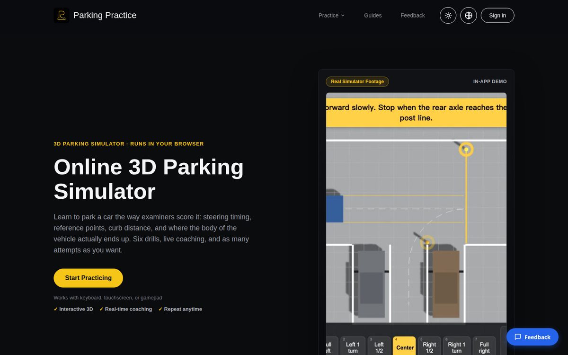Click the Parking Practice brand name
Image resolution: width=568 pixels, height=355 pixels.
tap(105, 15)
